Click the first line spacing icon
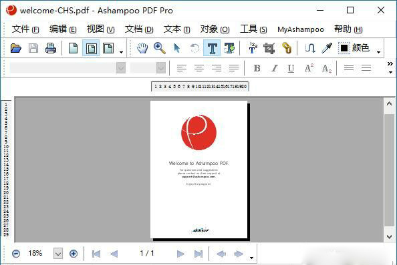The image size is (397, 265). (349, 68)
